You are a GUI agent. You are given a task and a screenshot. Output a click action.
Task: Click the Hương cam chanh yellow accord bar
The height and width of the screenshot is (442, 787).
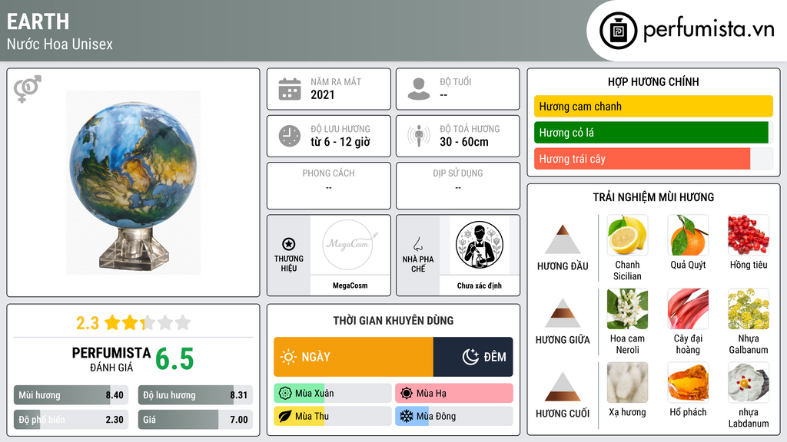[653, 106]
